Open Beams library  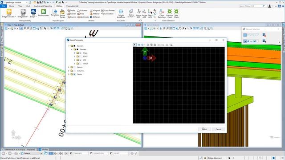71,17
